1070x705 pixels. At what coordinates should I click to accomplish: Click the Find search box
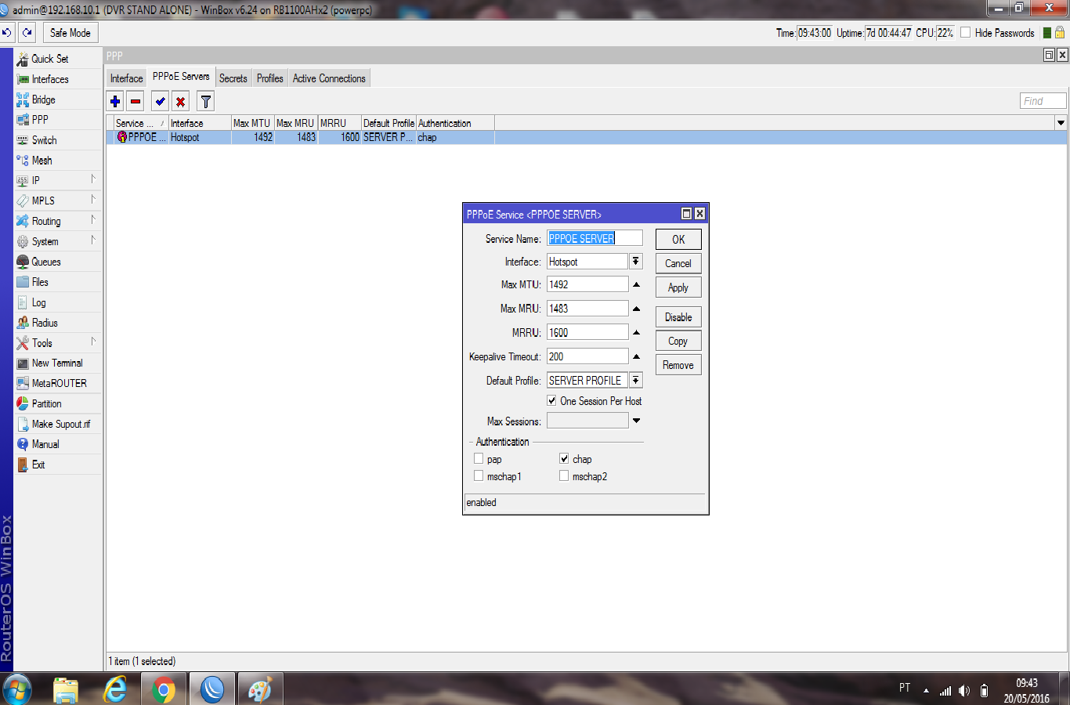(x=1043, y=101)
